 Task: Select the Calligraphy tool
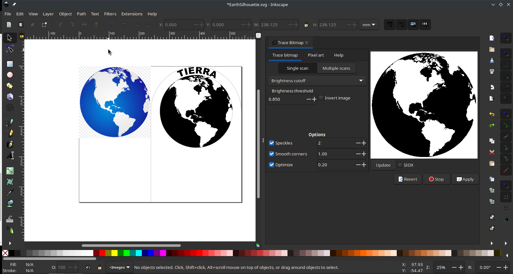tap(10, 144)
